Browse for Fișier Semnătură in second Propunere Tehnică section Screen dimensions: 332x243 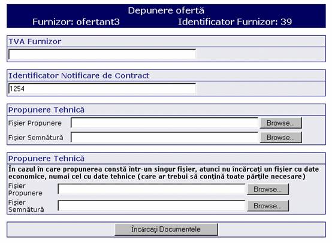point(268,206)
